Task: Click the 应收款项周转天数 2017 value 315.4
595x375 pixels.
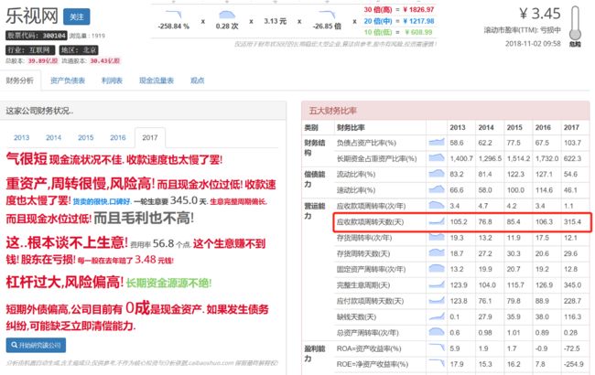Action: pyautogui.click(x=572, y=221)
